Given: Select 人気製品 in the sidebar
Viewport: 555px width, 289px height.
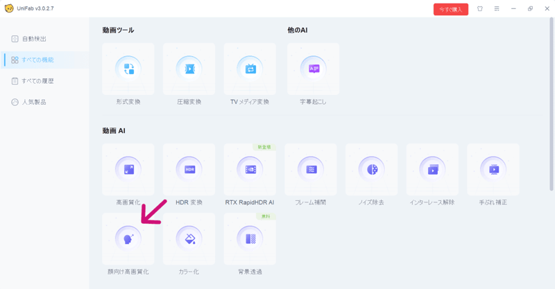Looking at the screenshot, I should click(45, 103).
